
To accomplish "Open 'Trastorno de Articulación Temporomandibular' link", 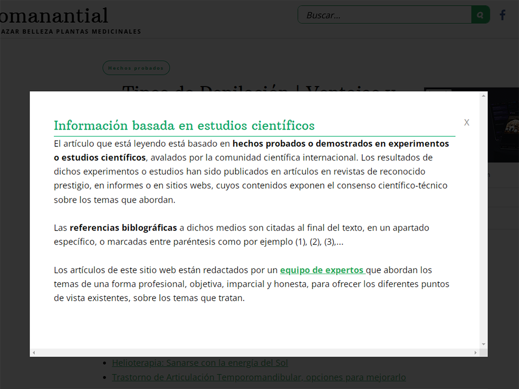I will point(259,377).
